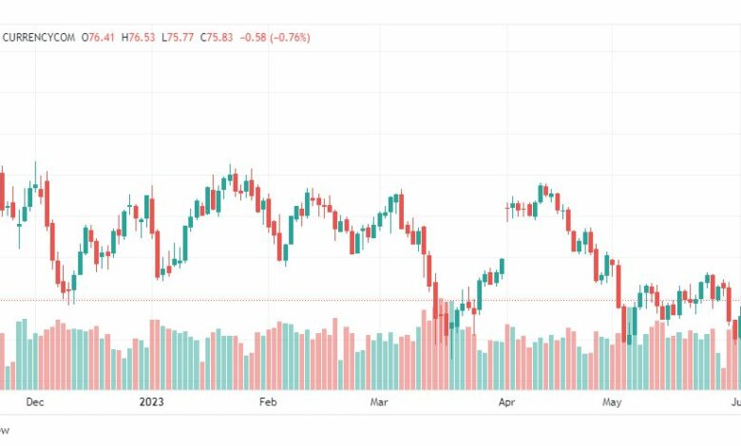Click the Feb label on time axis
Screen dimensions: 741x446
pyautogui.click(x=268, y=402)
